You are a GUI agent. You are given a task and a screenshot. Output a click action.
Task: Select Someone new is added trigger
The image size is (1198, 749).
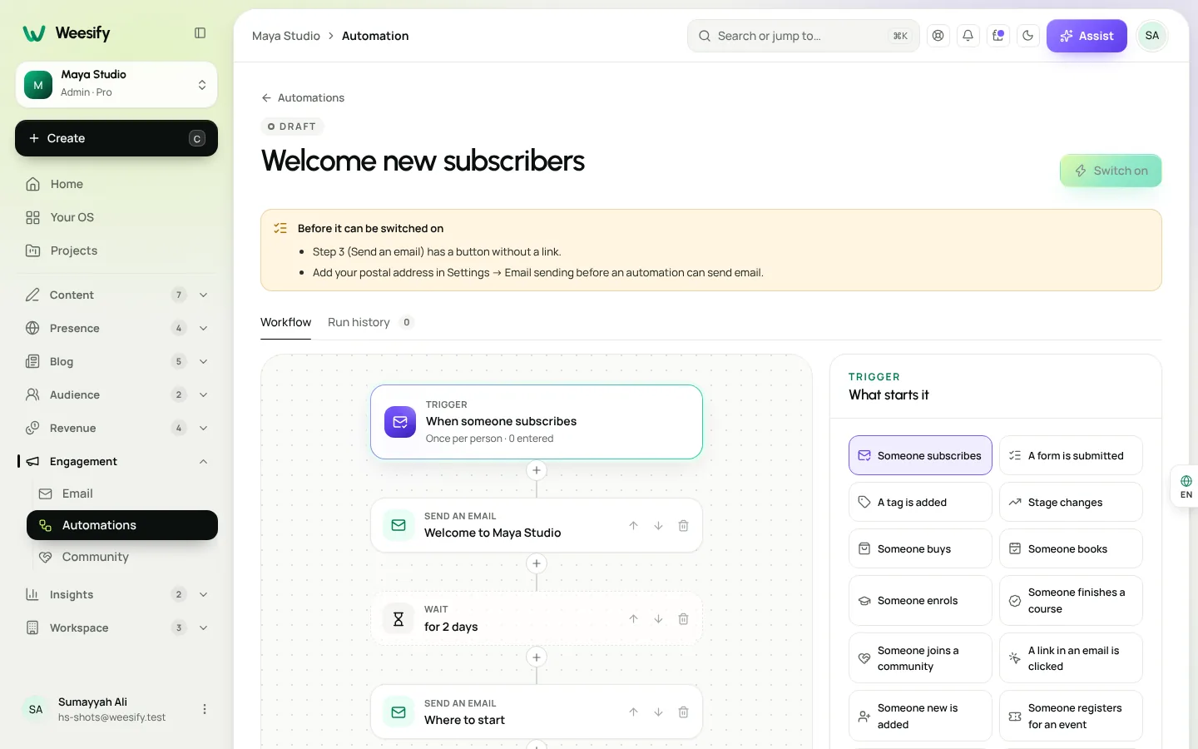(x=920, y=716)
